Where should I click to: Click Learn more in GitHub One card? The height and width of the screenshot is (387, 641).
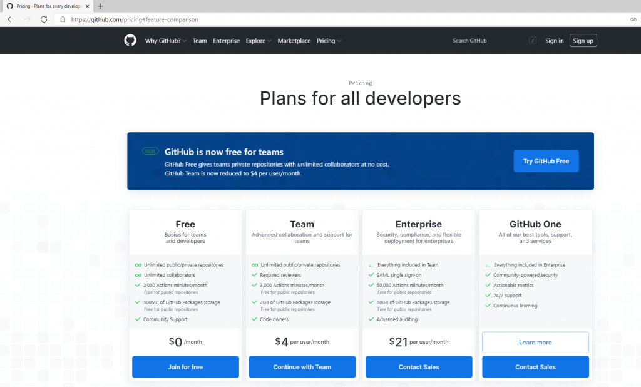(535, 342)
